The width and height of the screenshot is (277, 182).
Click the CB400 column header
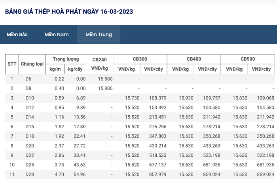tap(194, 59)
